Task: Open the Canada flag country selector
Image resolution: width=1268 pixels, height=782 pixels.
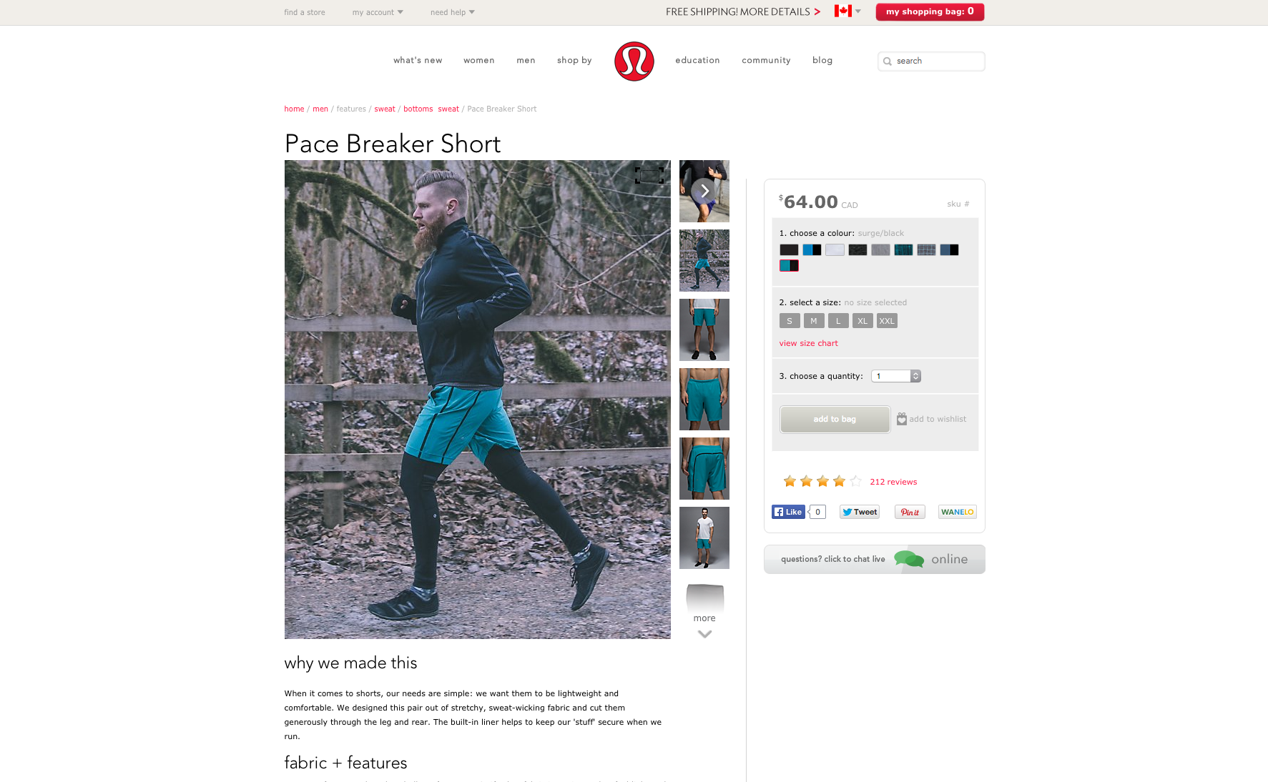Action: point(847,11)
